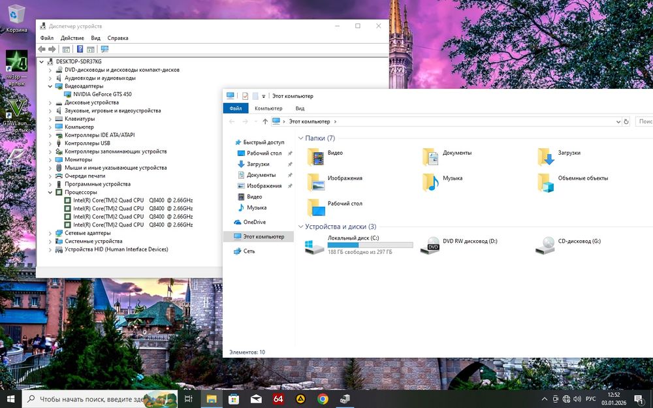Click the taskbar search box
Image resolution: width=653 pixels, height=408 pixels.
(x=100, y=399)
